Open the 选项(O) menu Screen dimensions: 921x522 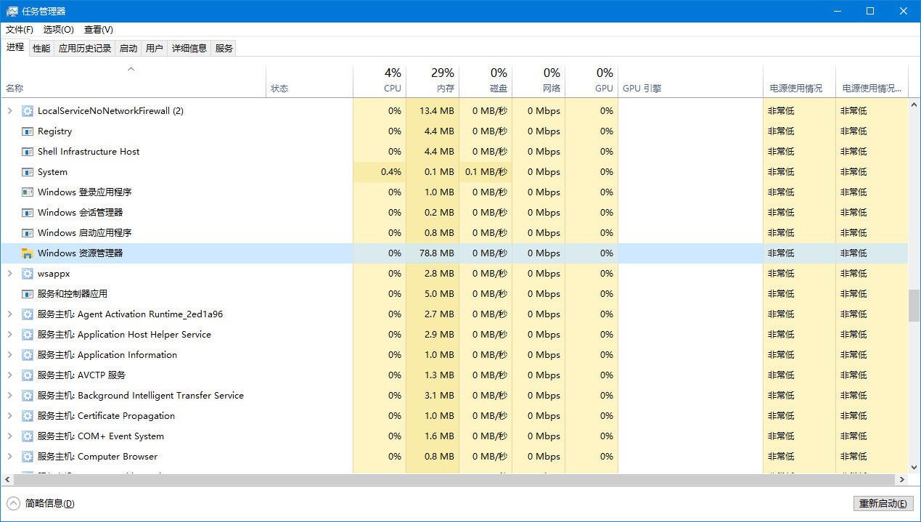[59, 30]
